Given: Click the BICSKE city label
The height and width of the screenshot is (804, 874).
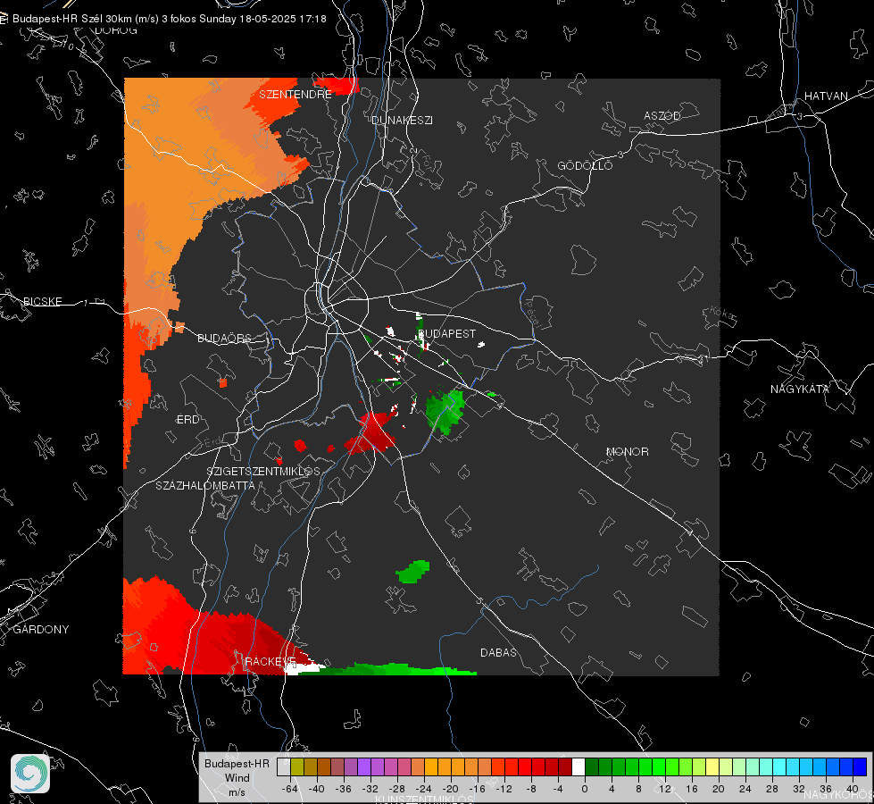Looking at the screenshot, I should [x=42, y=301].
